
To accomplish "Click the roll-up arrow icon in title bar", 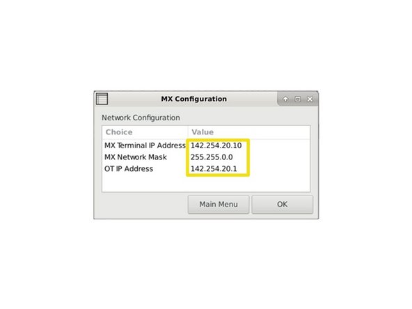I will tap(285, 99).
